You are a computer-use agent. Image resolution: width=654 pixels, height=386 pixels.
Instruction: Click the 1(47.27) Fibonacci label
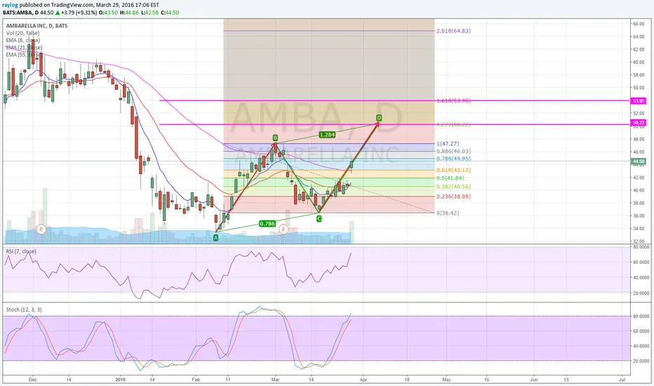click(448, 144)
